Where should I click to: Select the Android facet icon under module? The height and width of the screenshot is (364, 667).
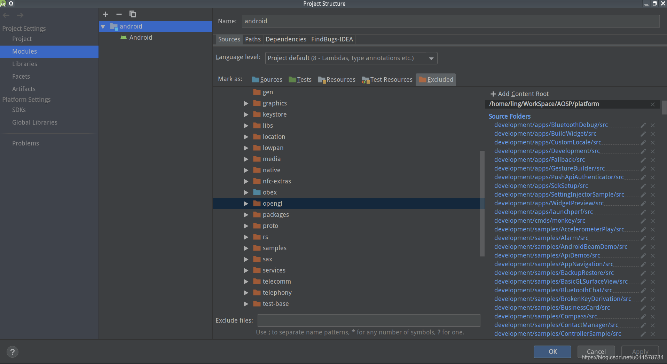pyautogui.click(x=124, y=38)
